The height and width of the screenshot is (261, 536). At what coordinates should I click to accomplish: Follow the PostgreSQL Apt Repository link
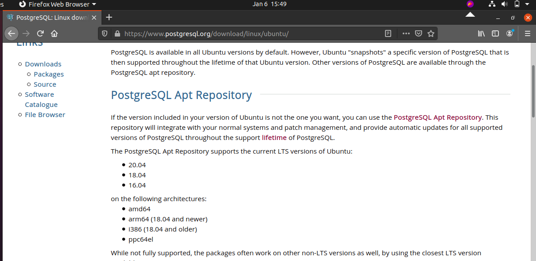pos(437,118)
